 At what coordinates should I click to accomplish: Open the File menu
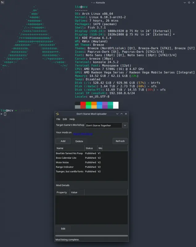tap(58, 119)
